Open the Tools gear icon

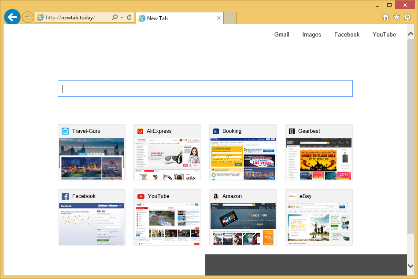[407, 17]
